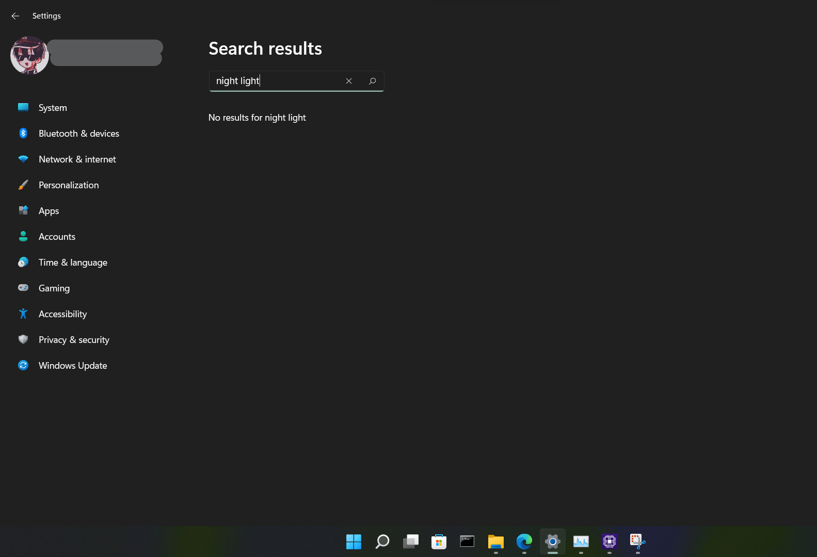This screenshot has height=557, width=817.
Task: Click the Search results heading
Action: pos(265,48)
